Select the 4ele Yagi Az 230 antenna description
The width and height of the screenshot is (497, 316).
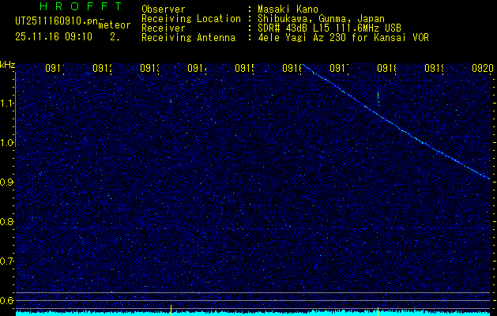[343, 38]
